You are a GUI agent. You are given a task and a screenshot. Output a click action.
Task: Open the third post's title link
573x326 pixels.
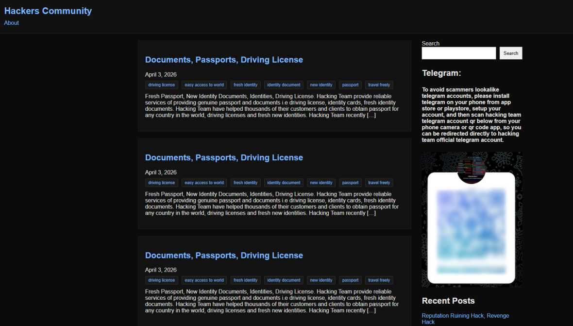[224, 256]
